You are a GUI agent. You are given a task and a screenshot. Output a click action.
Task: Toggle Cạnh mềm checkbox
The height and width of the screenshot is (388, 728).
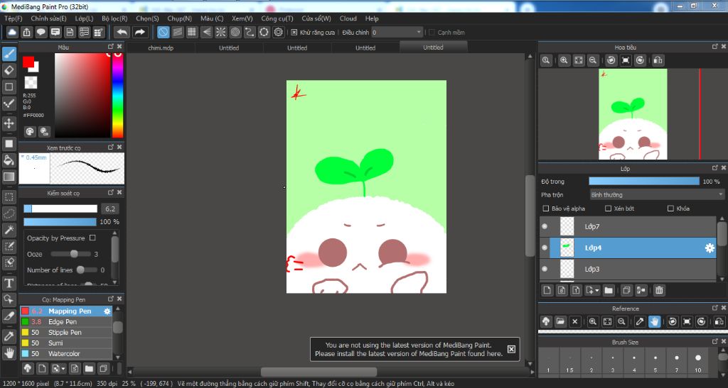432,33
